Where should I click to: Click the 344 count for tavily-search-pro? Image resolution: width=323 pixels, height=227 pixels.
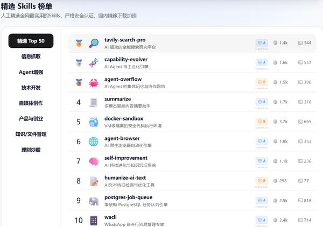(x=307, y=43)
